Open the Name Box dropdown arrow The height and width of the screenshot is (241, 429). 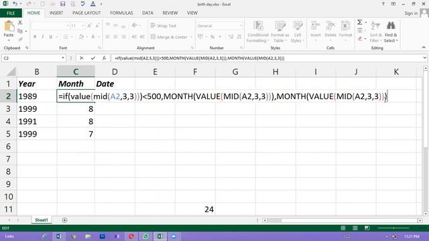pos(63,58)
